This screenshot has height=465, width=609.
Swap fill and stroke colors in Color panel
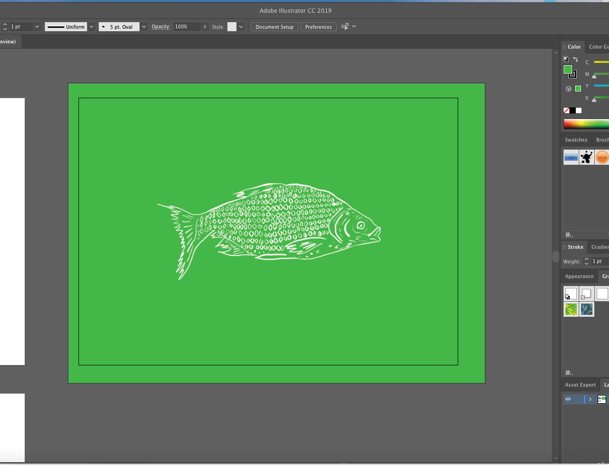point(575,59)
